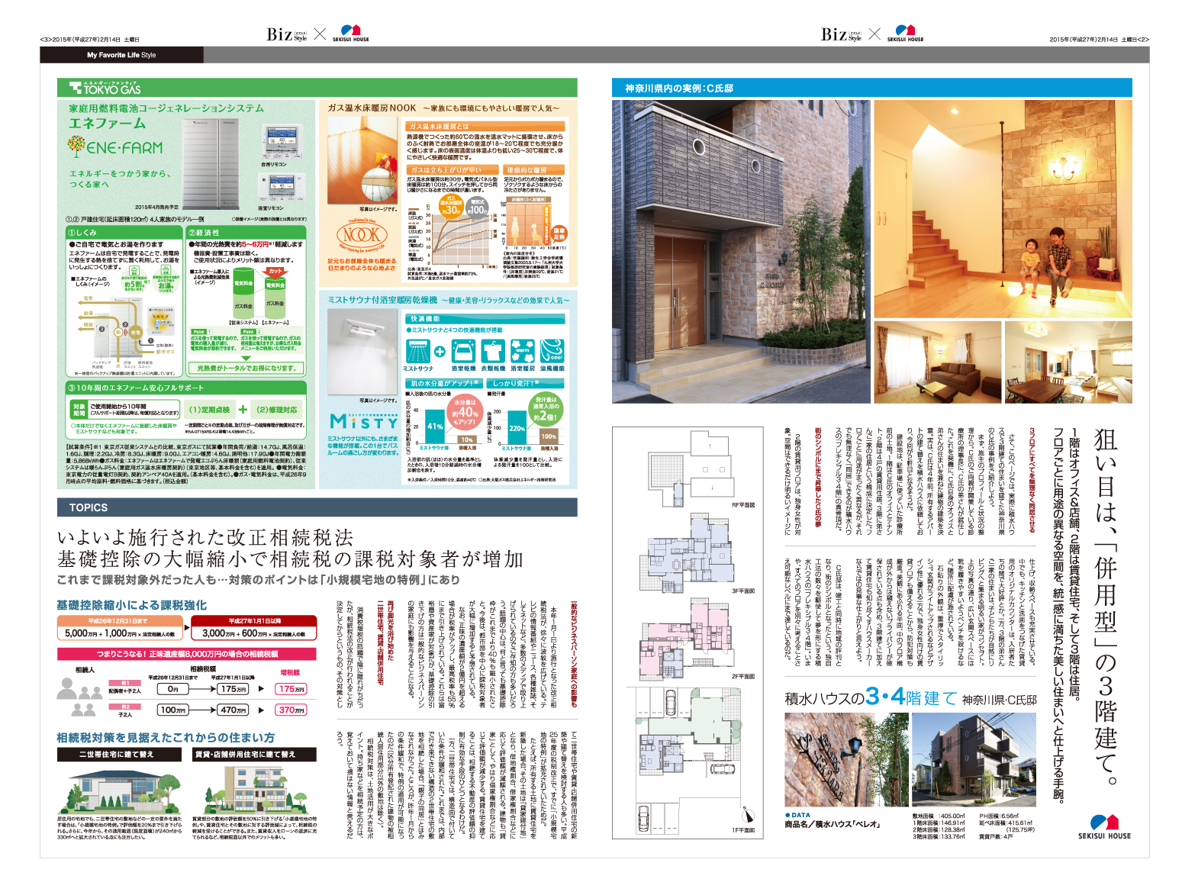Click the 370万円 tax increase value
The width and height of the screenshot is (1182, 879).
click(291, 710)
